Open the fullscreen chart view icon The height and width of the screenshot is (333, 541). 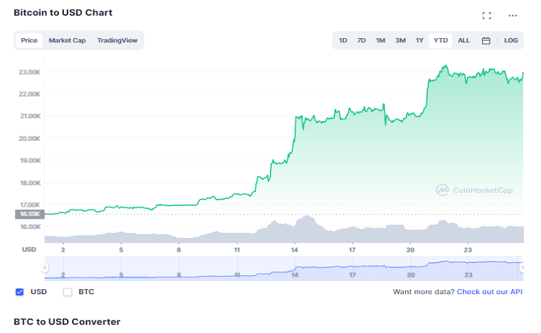[486, 15]
